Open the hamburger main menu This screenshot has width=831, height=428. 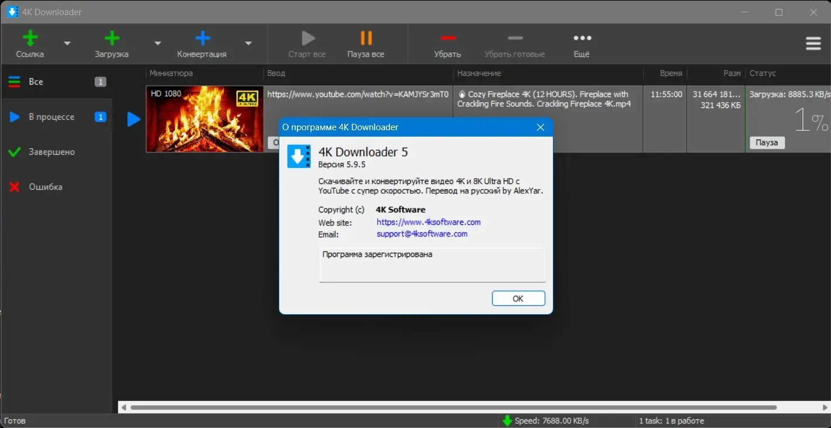[813, 44]
